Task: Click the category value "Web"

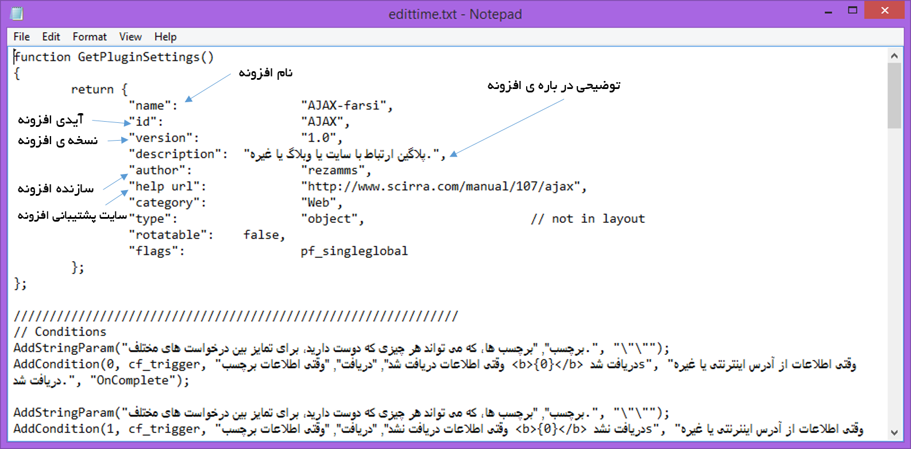Action: point(322,203)
